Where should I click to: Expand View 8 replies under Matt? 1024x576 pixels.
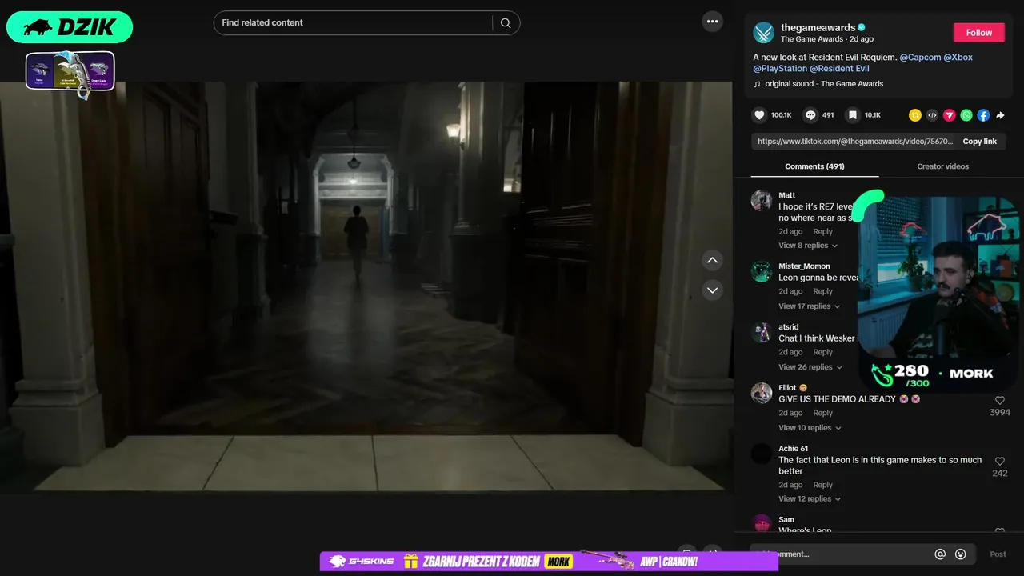(808, 246)
